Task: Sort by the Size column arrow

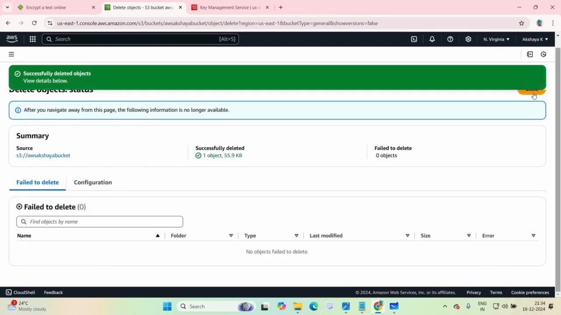Action: click(x=469, y=235)
